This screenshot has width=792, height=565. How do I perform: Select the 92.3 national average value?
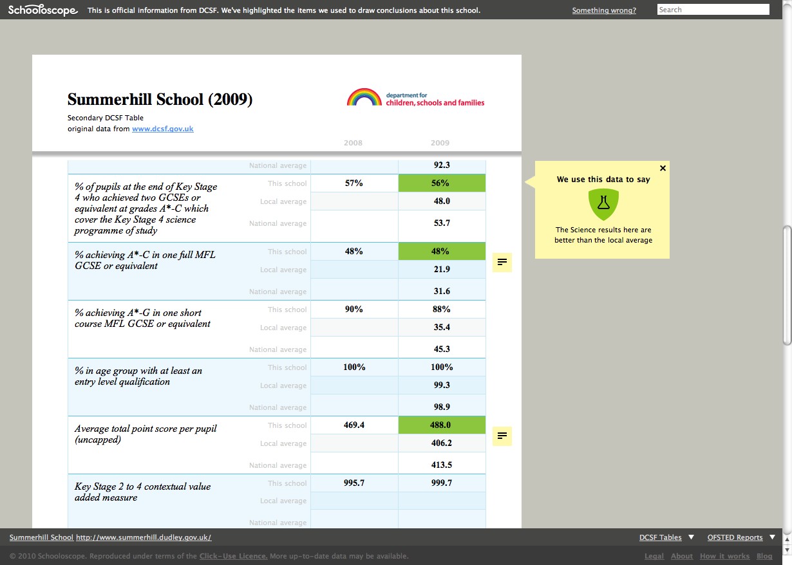(x=442, y=165)
